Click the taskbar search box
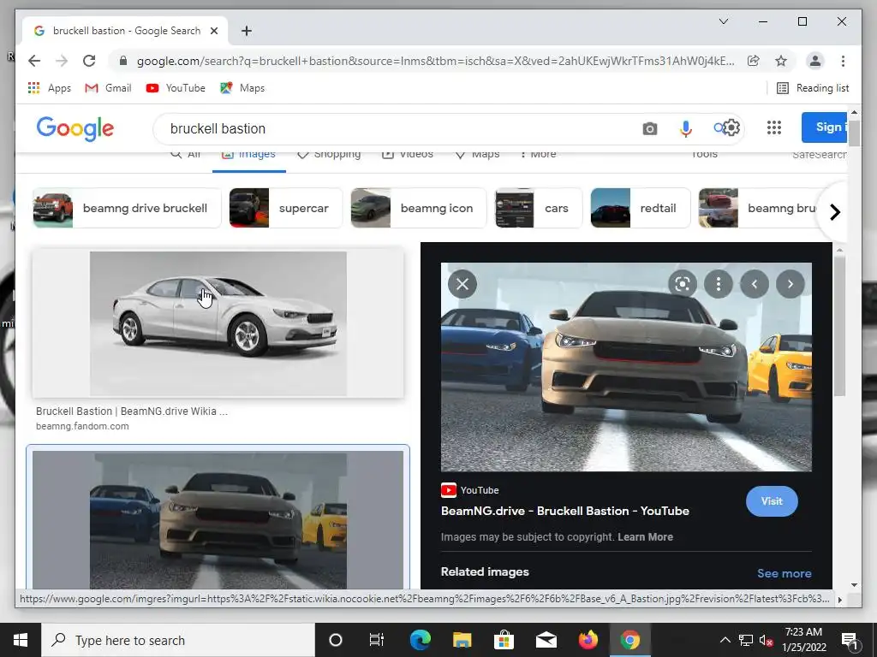 [178, 640]
